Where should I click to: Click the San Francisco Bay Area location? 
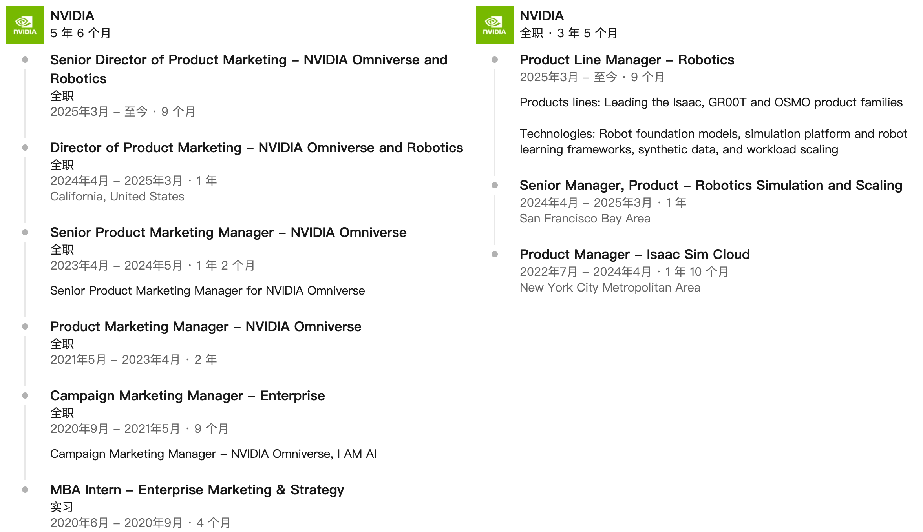[x=585, y=219]
